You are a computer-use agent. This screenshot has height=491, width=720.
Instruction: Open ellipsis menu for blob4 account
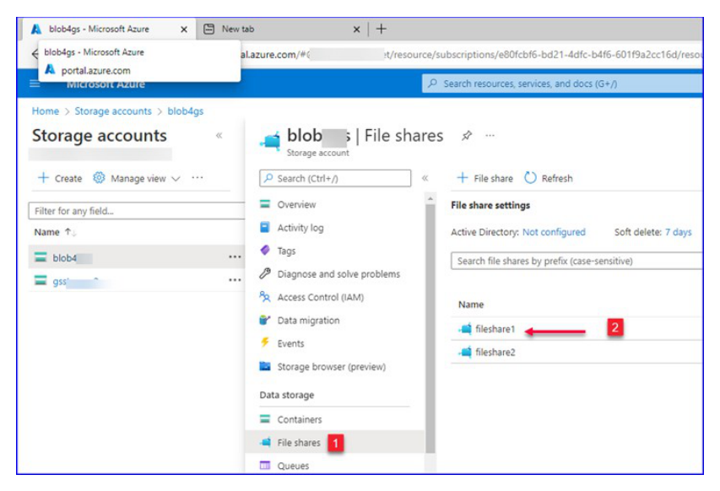pyautogui.click(x=235, y=257)
